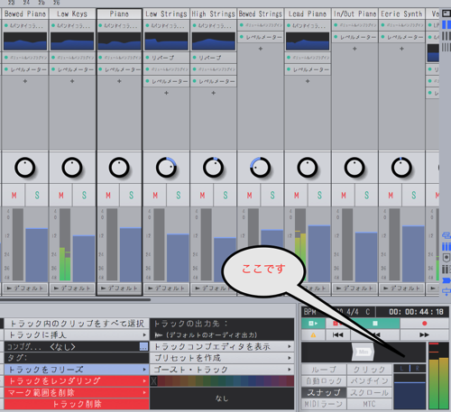The height and width of the screenshot is (412, 451).
Task: Add a plugin to Piano track
Action: 119,81
